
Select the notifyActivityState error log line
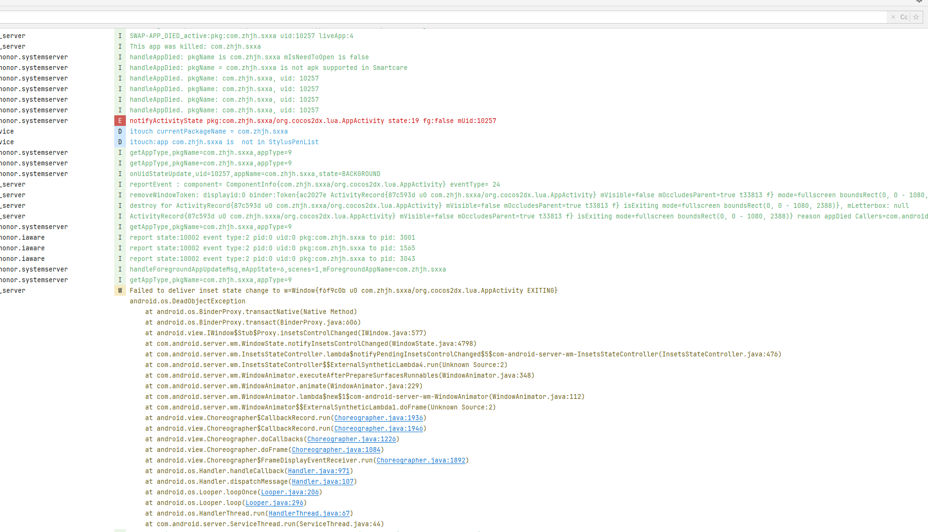[x=313, y=121]
